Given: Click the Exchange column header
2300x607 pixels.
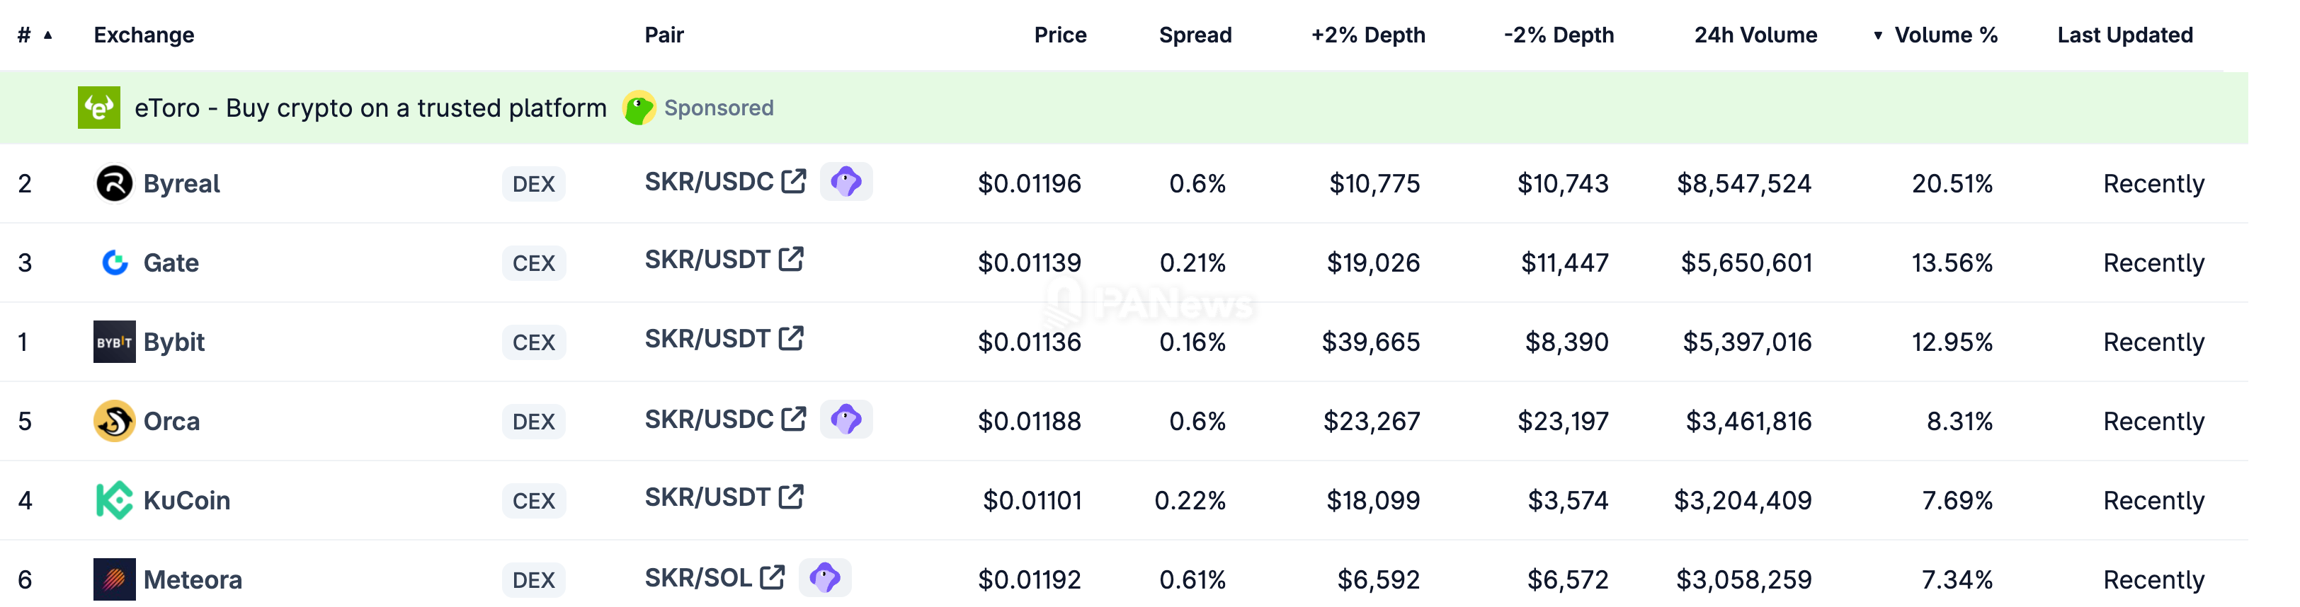Looking at the screenshot, I should [x=144, y=35].
